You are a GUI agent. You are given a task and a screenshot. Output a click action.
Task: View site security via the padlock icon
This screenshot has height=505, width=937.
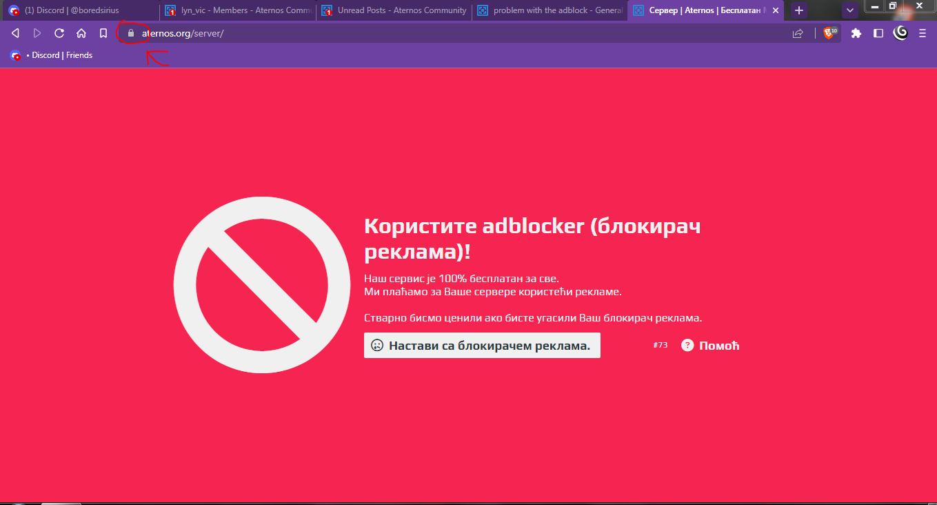click(130, 33)
